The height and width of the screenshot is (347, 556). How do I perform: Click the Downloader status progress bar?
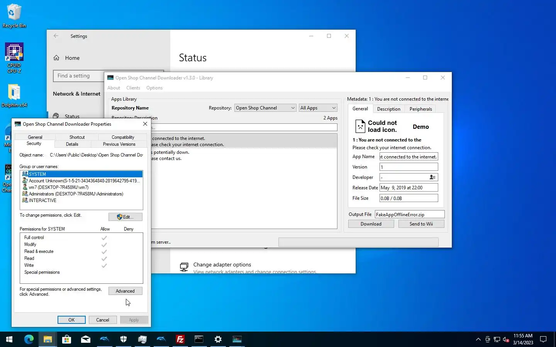[358, 242]
